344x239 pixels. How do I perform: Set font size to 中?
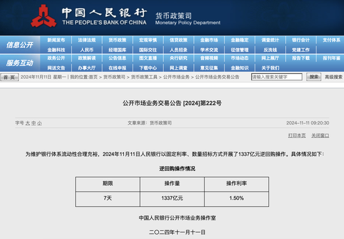tap(34, 123)
